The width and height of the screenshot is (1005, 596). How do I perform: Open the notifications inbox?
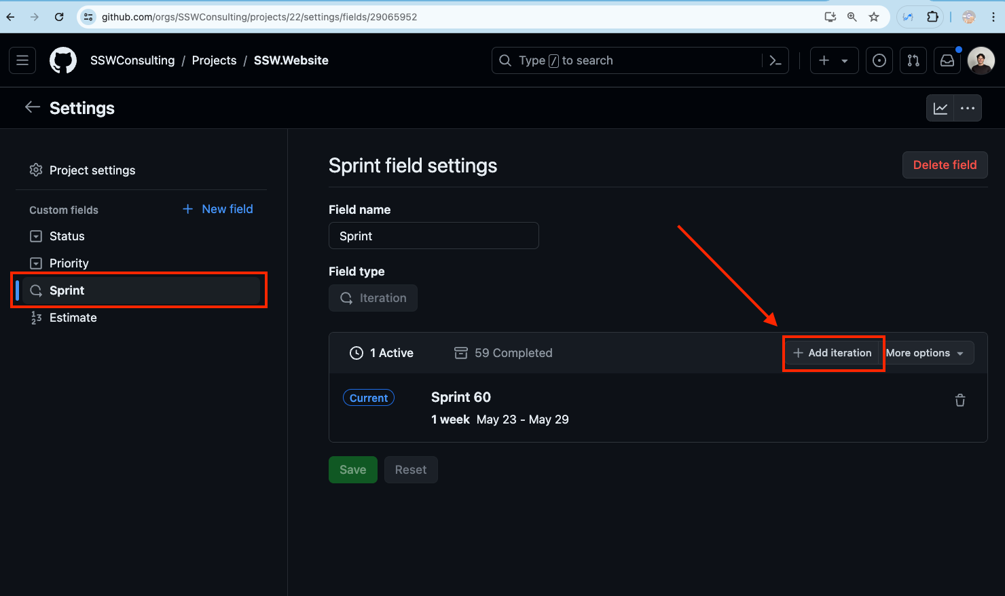(x=947, y=60)
